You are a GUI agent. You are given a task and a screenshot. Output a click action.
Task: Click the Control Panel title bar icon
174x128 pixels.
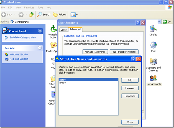[x=2, y=2]
